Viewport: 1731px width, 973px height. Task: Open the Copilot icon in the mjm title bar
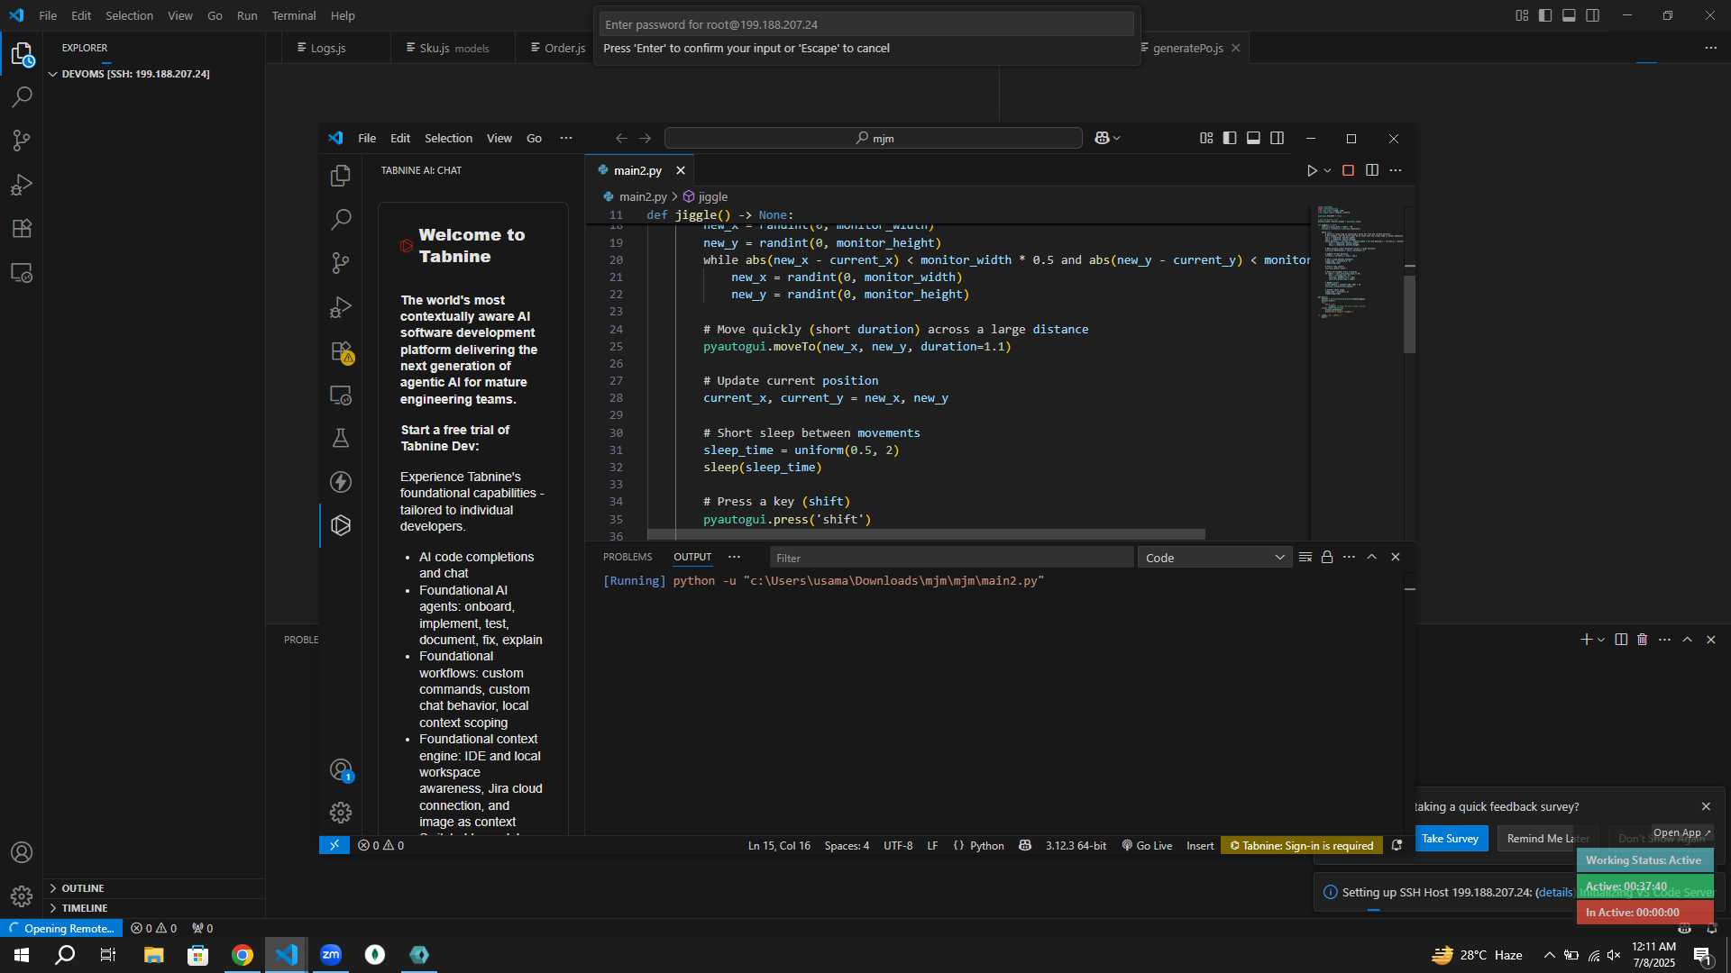click(1102, 138)
